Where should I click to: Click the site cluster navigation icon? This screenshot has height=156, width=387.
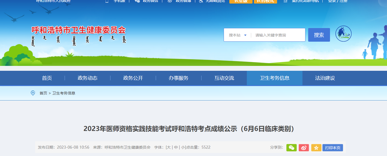tap(286, 1)
